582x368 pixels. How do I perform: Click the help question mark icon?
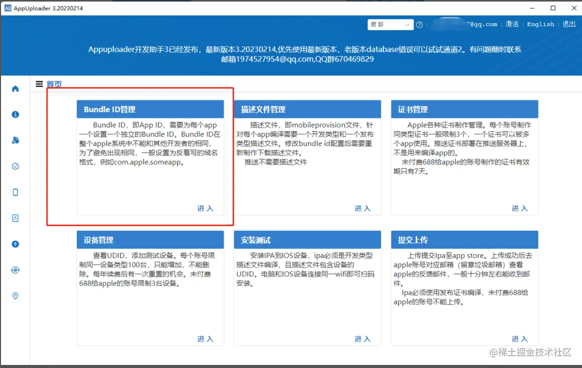tap(419, 25)
